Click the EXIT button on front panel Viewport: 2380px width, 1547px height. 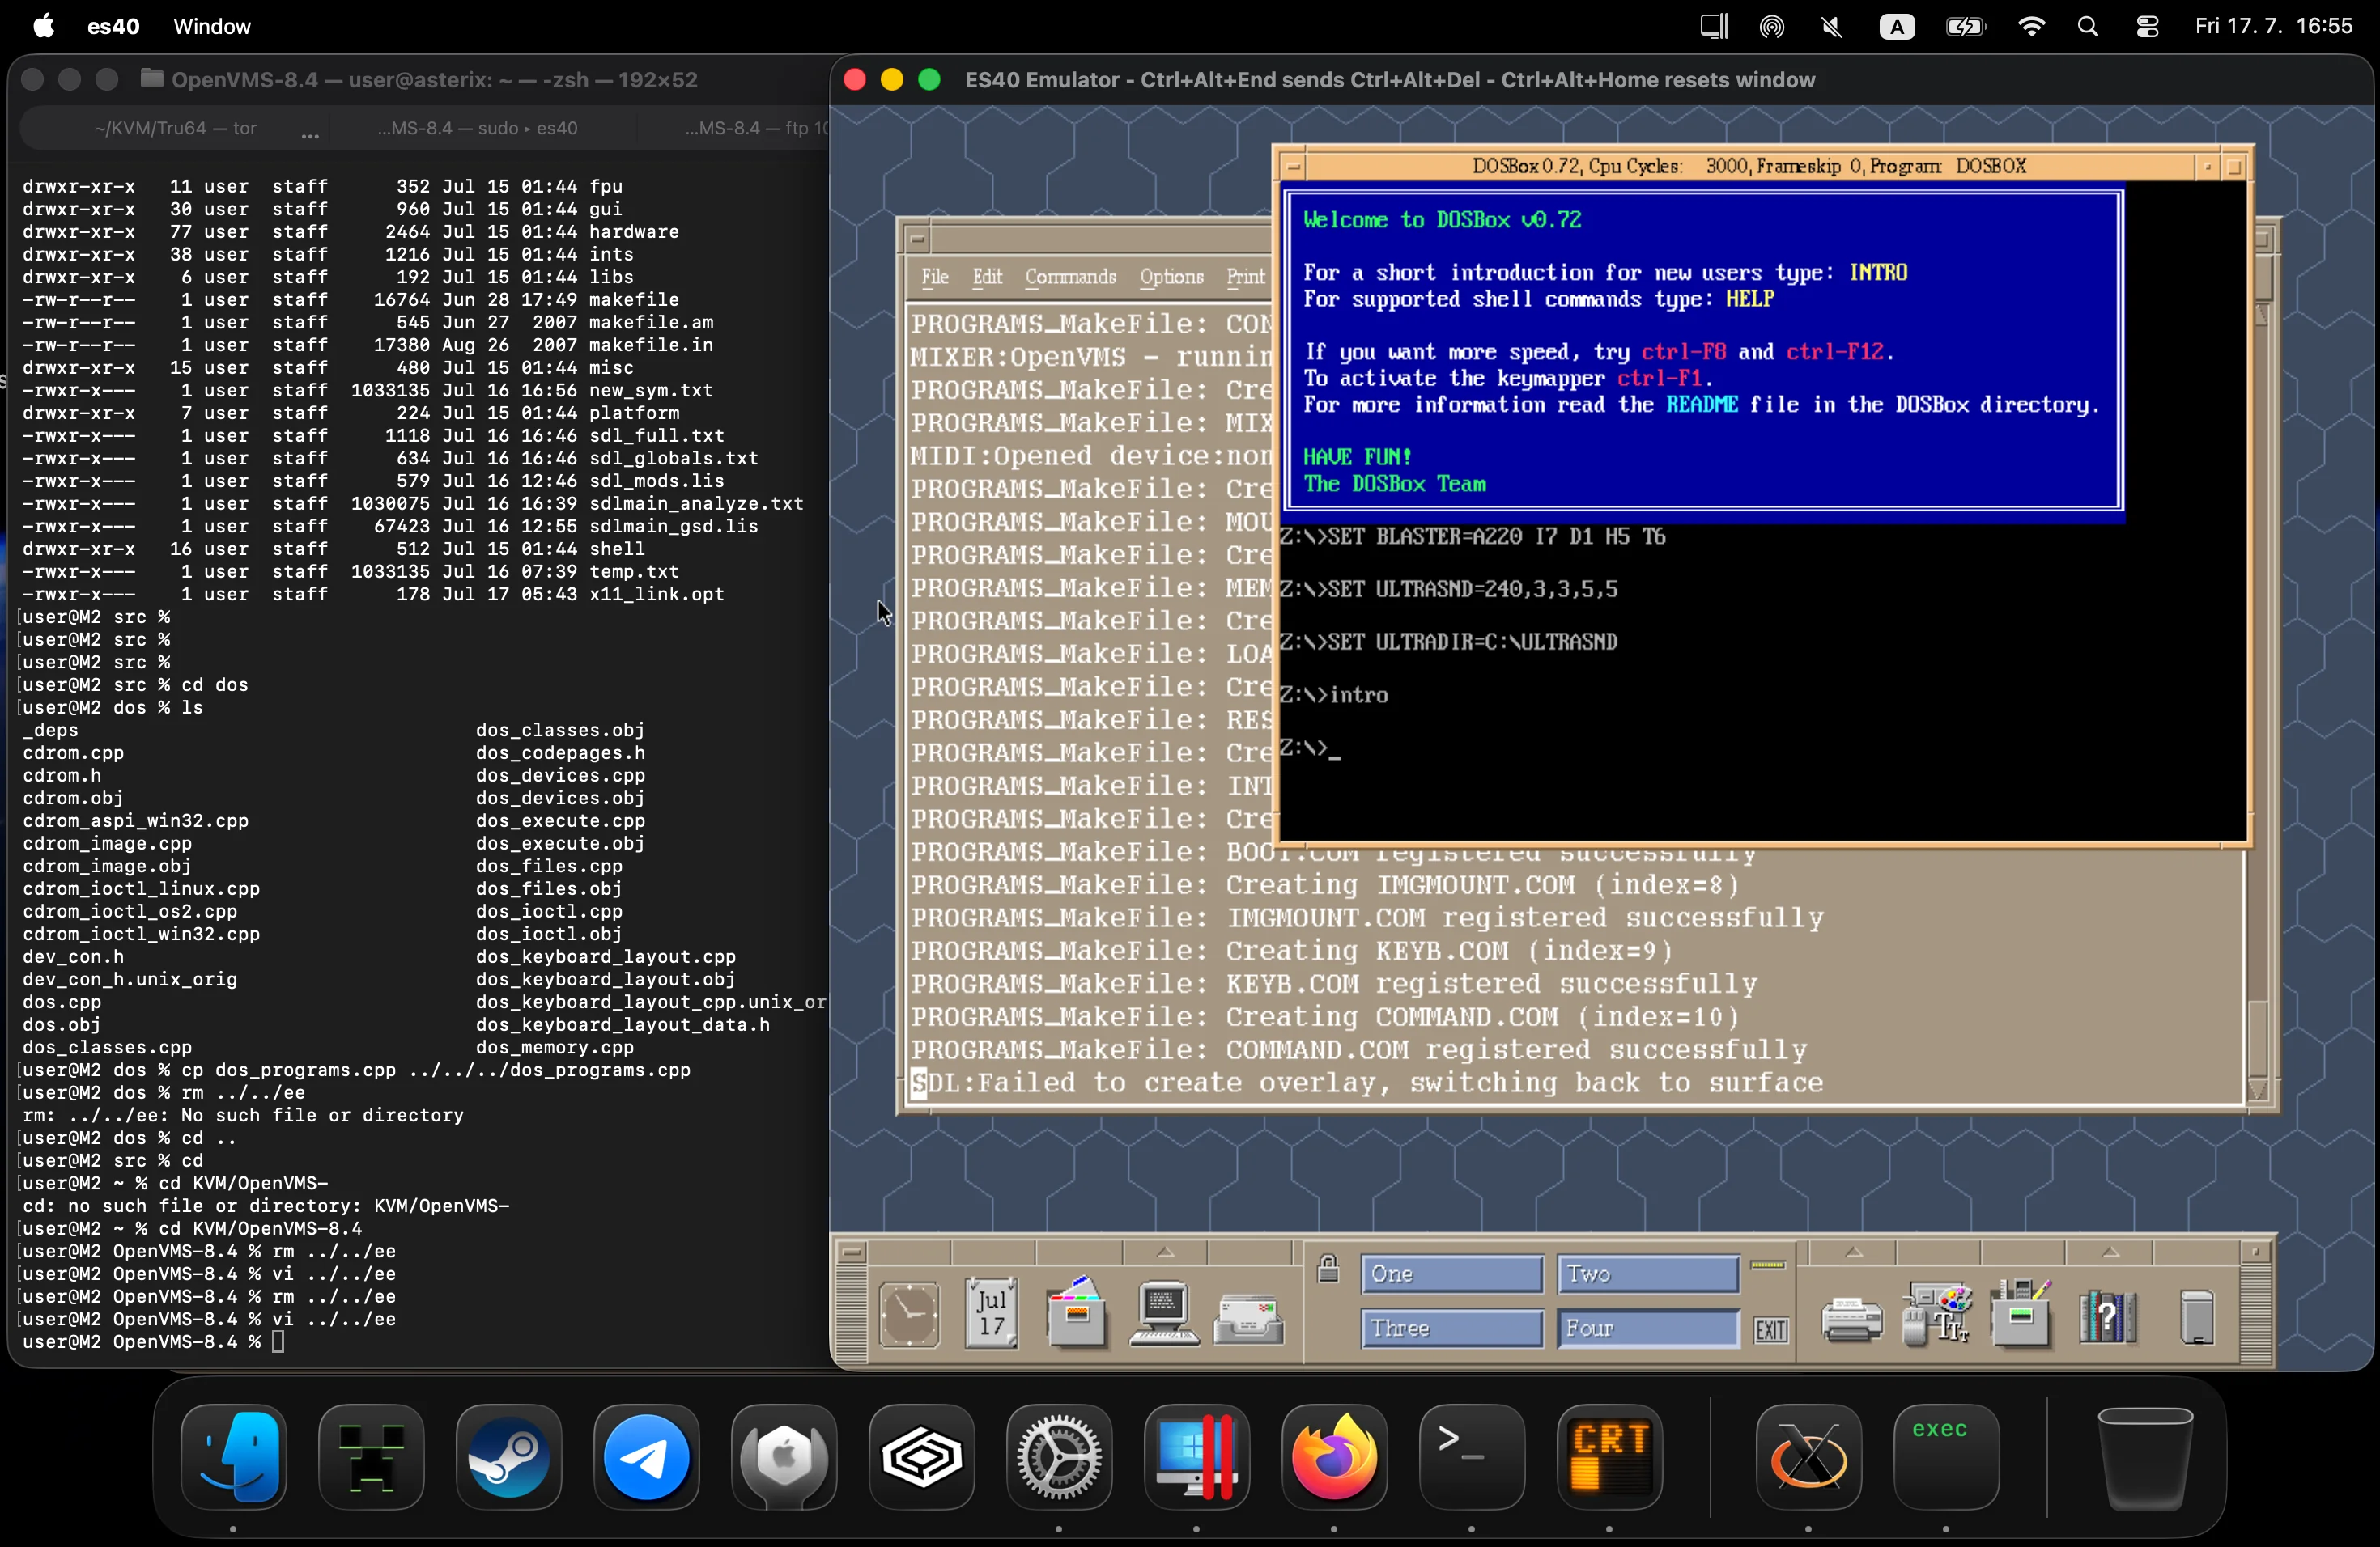[x=1771, y=1330]
